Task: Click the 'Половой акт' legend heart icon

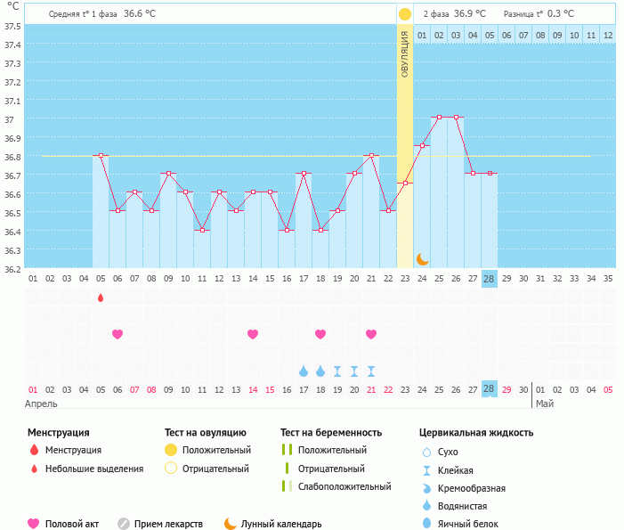Action: pyautogui.click(x=34, y=524)
